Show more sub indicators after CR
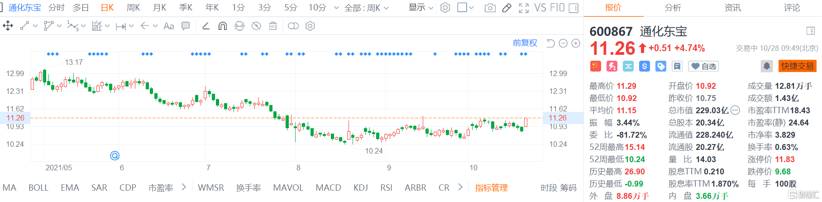Viewport: 822px width, 202px height. (x=460, y=187)
